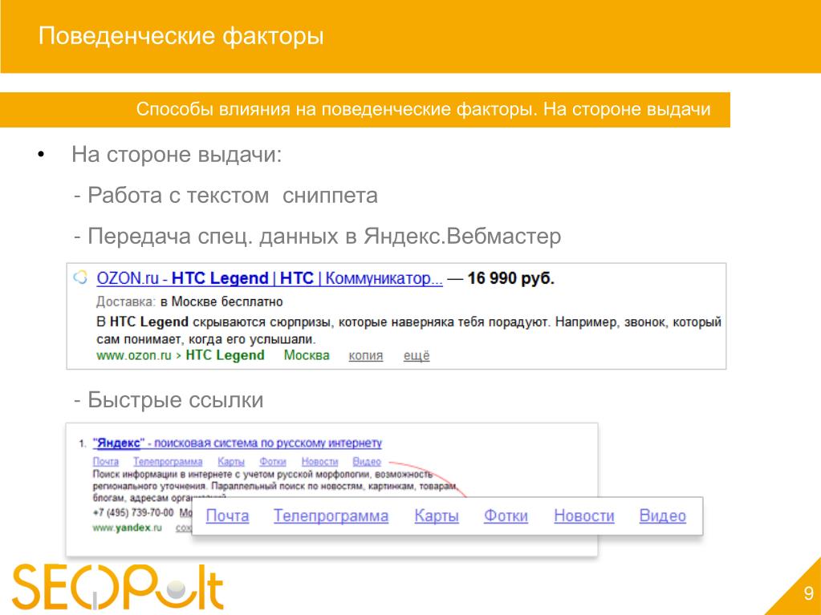This screenshot has width=821, height=615.
Task: Open the Яндекс search result title link
Action: pyautogui.click(x=238, y=443)
